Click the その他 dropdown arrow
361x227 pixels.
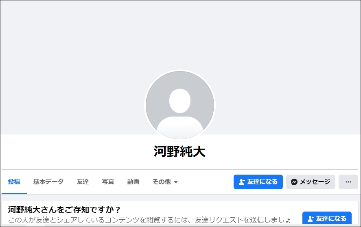click(x=176, y=182)
